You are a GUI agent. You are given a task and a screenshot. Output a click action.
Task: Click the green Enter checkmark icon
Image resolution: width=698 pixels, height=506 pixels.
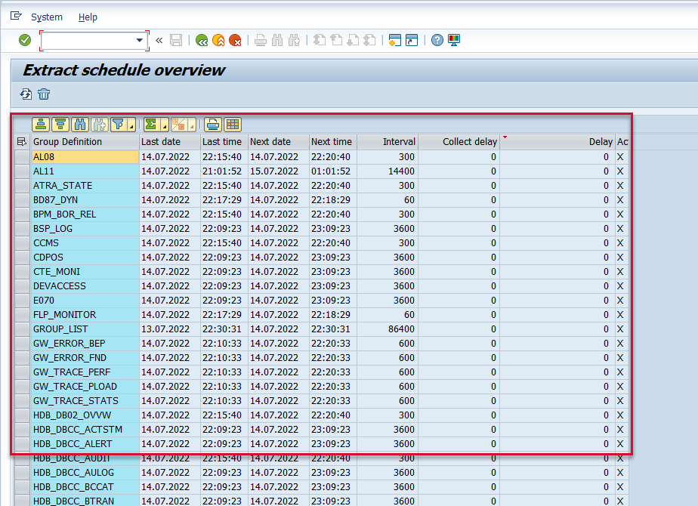click(x=25, y=40)
